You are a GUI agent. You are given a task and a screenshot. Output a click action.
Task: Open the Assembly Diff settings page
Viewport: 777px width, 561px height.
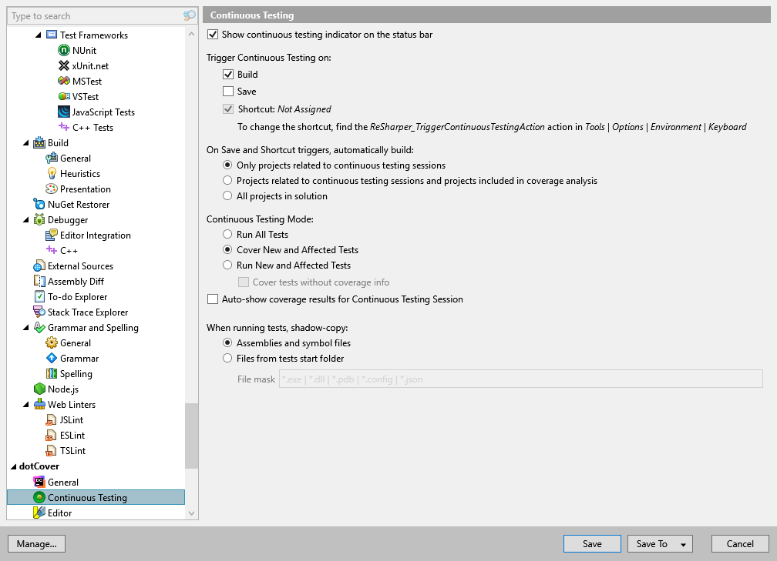[76, 282]
